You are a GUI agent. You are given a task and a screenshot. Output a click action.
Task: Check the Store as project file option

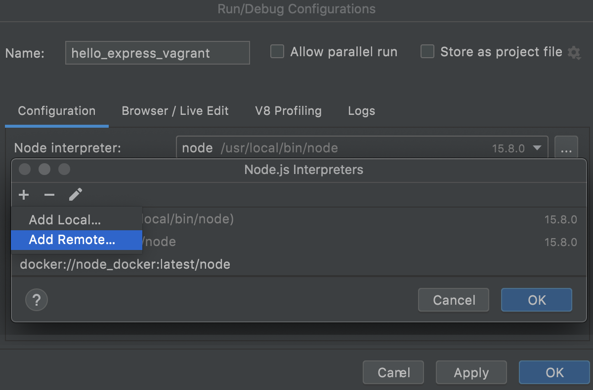click(427, 51)
